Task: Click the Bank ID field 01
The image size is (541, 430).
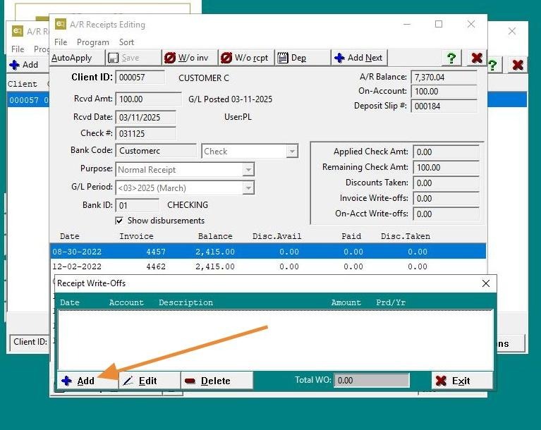Action: coord(138,206)
